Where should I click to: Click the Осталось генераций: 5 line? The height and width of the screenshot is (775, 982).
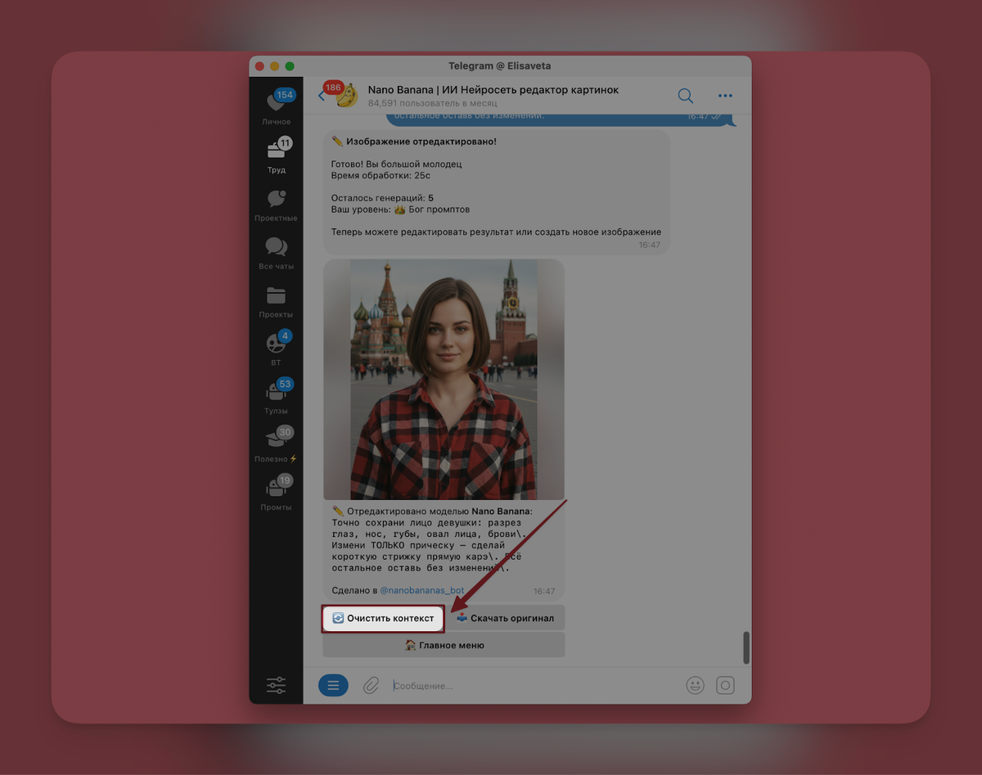382,198
